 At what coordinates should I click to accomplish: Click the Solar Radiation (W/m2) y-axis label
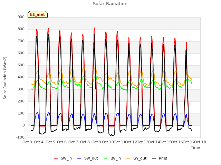[x=5, y=78]
